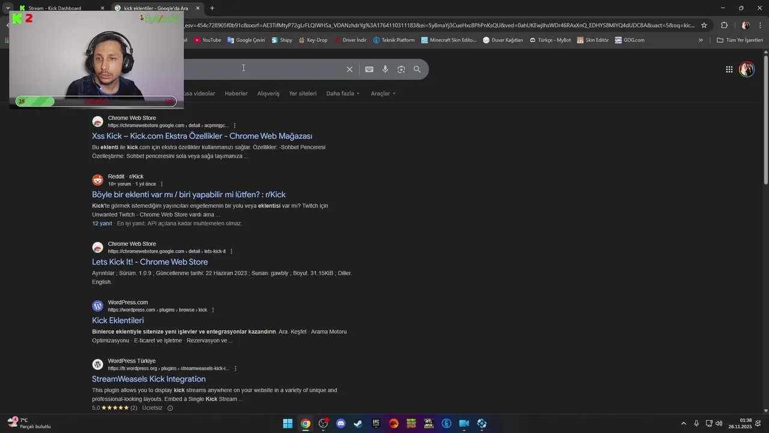The height and width of the screenshot is (433, 769).
Task: Open options menu for WordPress Türkiye result
Action: click(236, 368)
